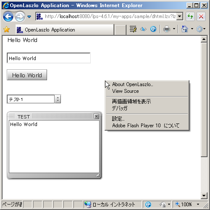Go back with the browser Back arrow
Screen dimensions: 210x210
pos(8,17)
